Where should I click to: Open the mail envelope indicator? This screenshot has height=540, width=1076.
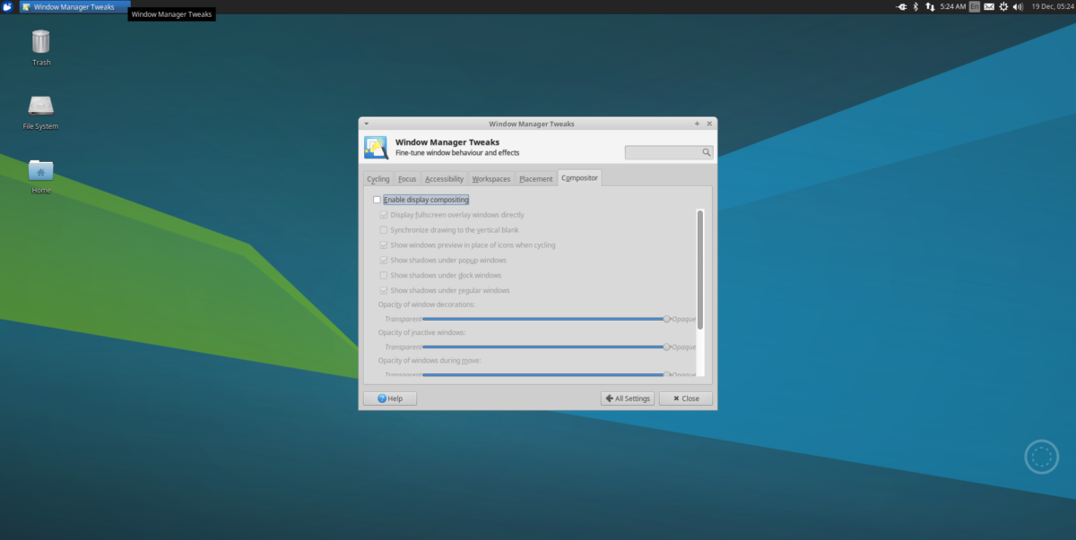point(989,6)
